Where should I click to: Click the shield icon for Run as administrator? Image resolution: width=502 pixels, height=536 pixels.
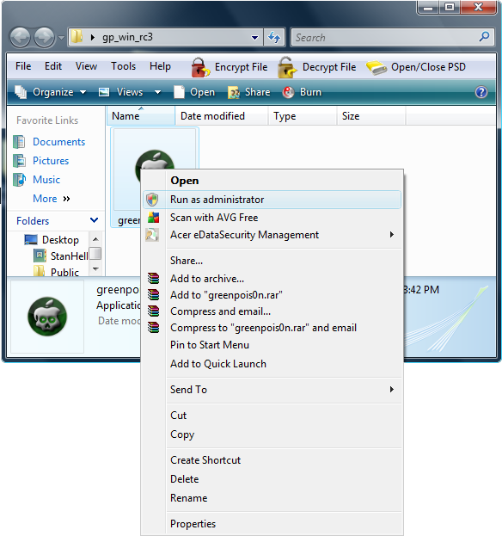[152, 200]
